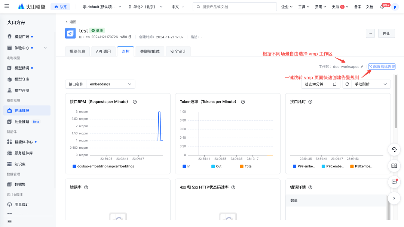
Task: Expand the 体验中心 sidebar item chevron
Action: (x=46, y=48)
